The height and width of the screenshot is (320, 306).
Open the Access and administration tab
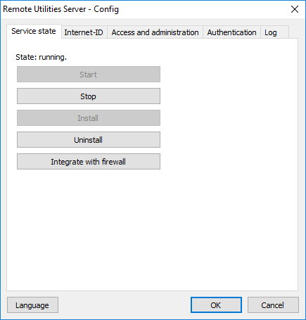(x=155, y=32)
